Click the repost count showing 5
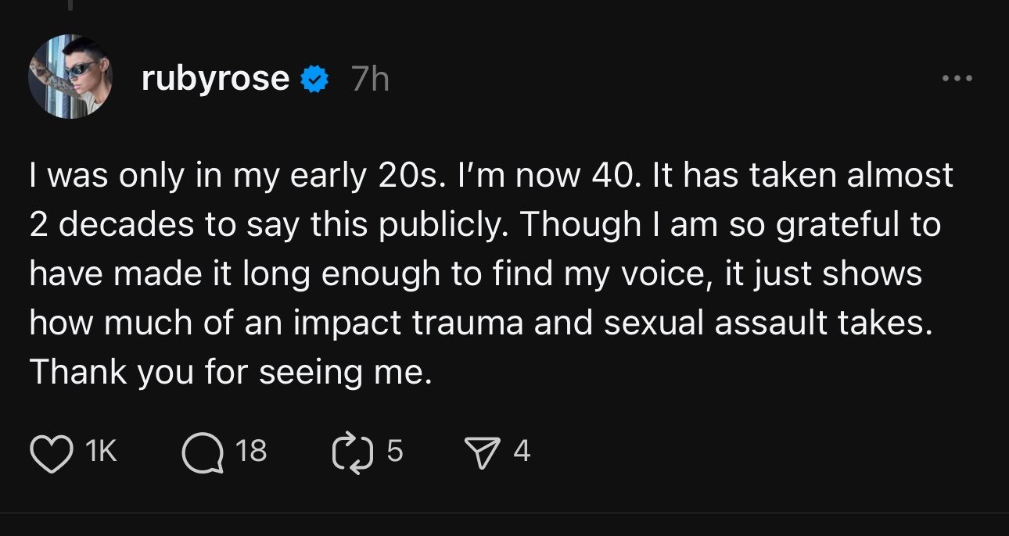Viewport: 1009px width, 536px height. point(395,451)
